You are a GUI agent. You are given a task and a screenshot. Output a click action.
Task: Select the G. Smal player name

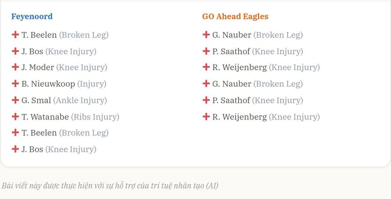(36, 100)
